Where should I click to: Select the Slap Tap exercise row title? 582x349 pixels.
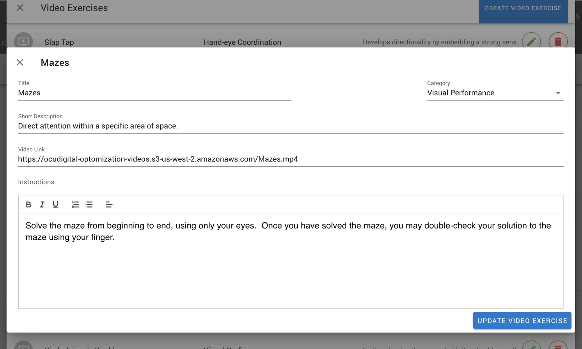pyautogui.click(x=59, y=42)
